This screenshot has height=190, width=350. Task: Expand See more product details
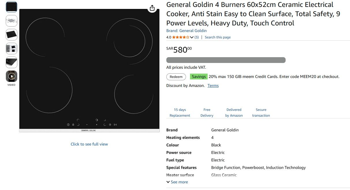click(177, 182)
